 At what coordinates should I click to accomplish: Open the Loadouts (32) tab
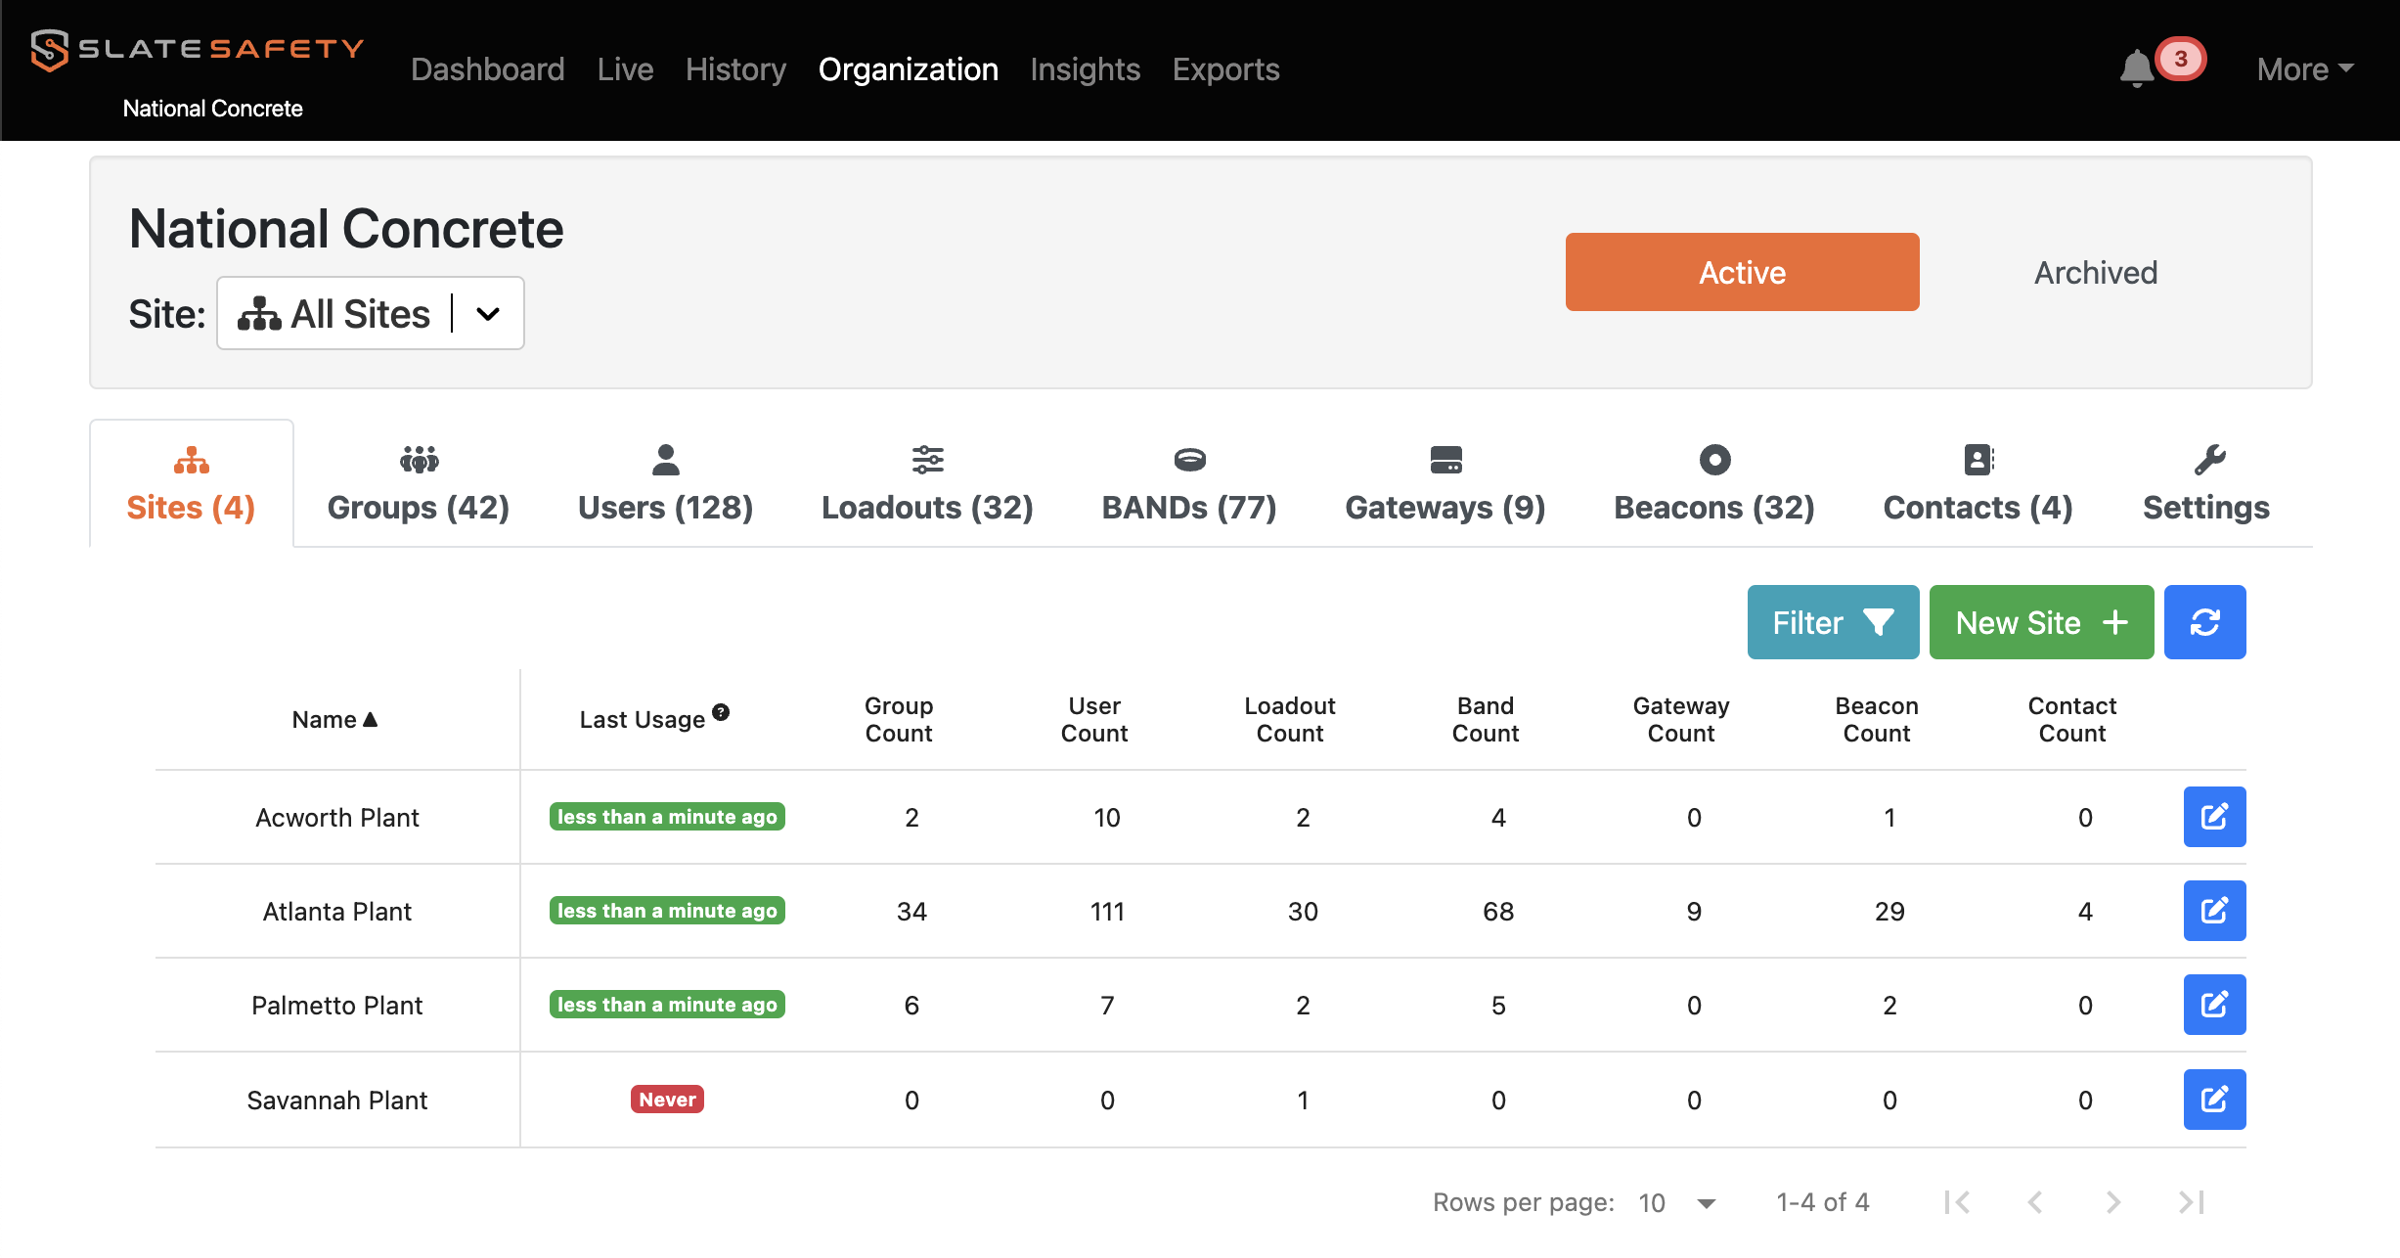(927, 484)
